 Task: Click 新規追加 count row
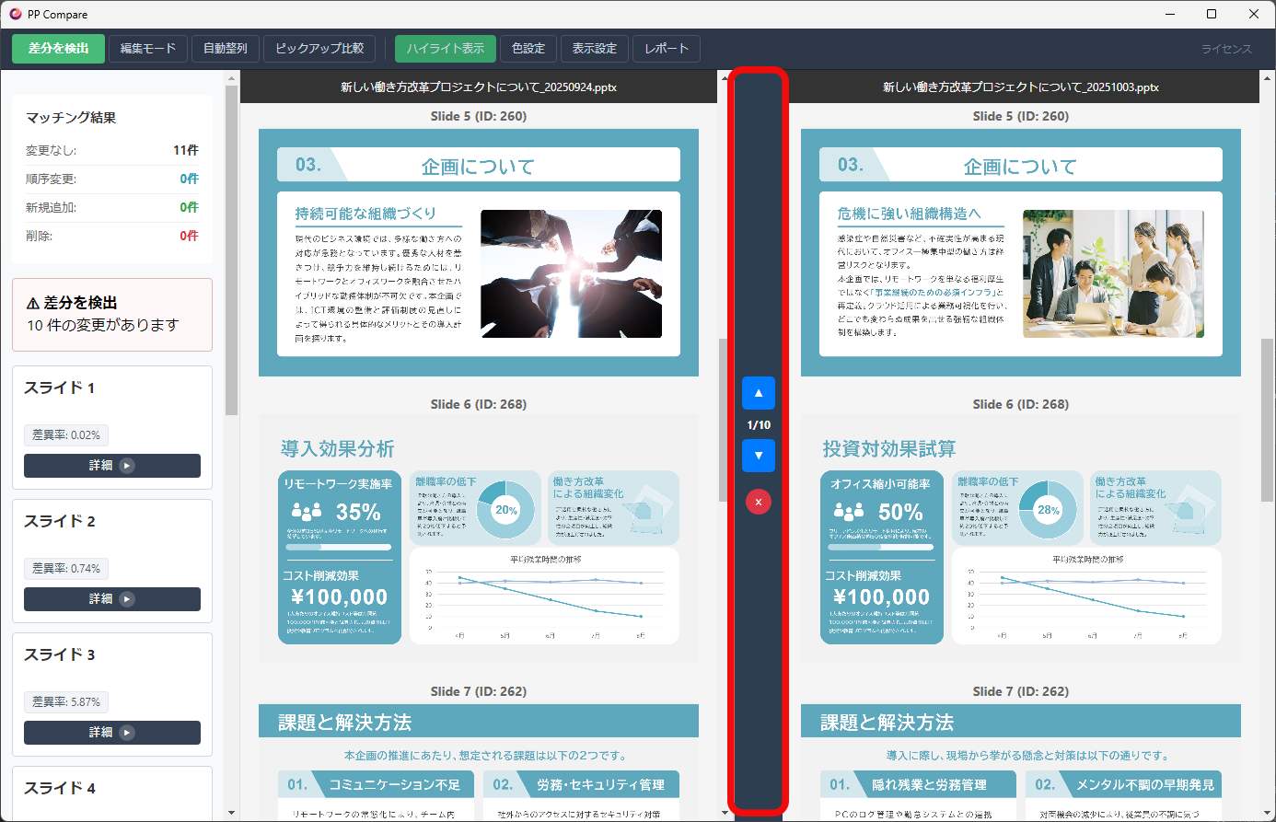pyautogui.click(x=112, y=207)
